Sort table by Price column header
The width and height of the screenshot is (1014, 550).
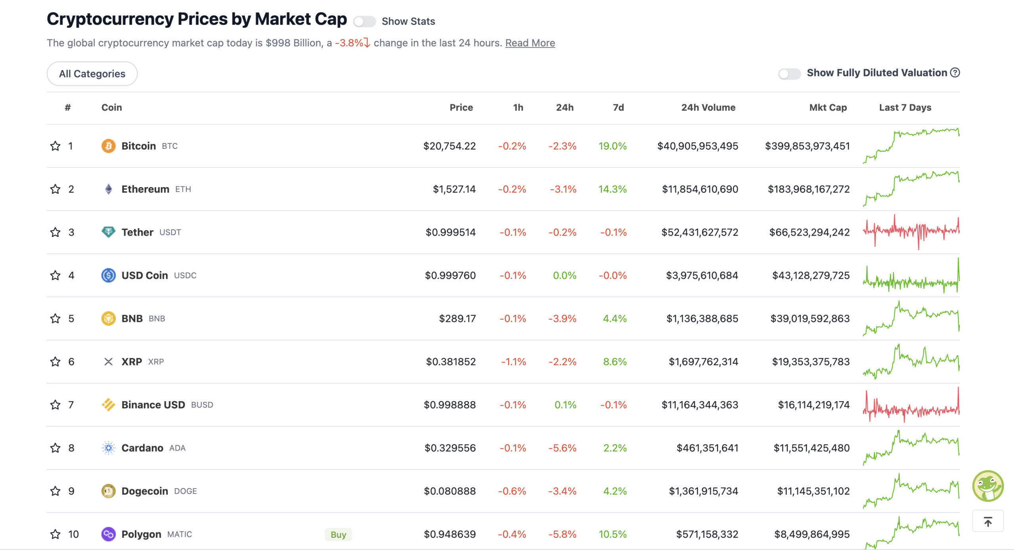point(461,108)
